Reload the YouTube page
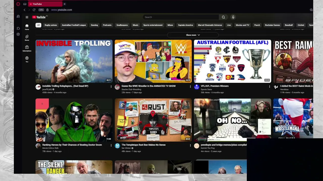 (34, 10)
